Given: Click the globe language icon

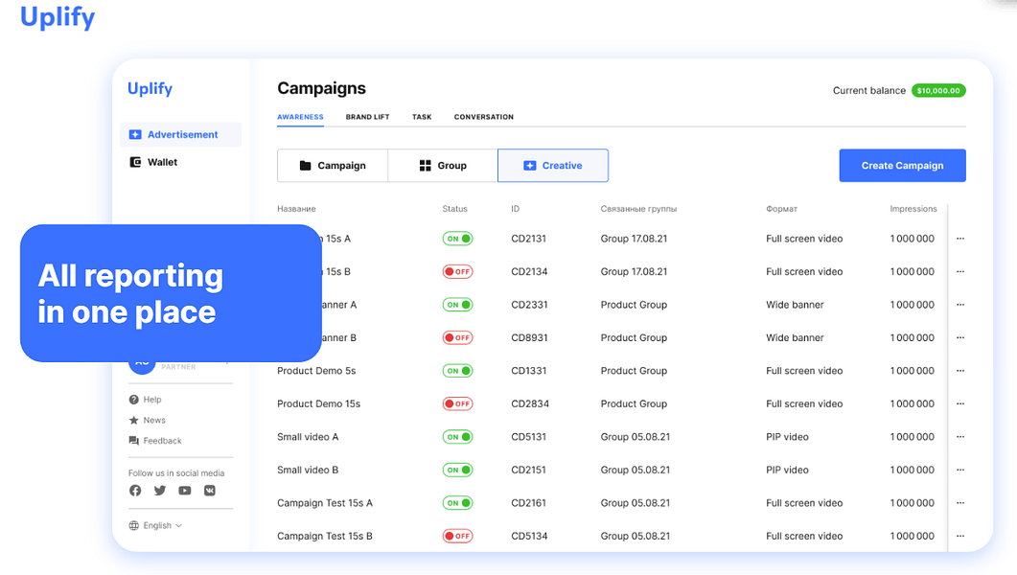Looking at the screenshot, I should [133, 526].
